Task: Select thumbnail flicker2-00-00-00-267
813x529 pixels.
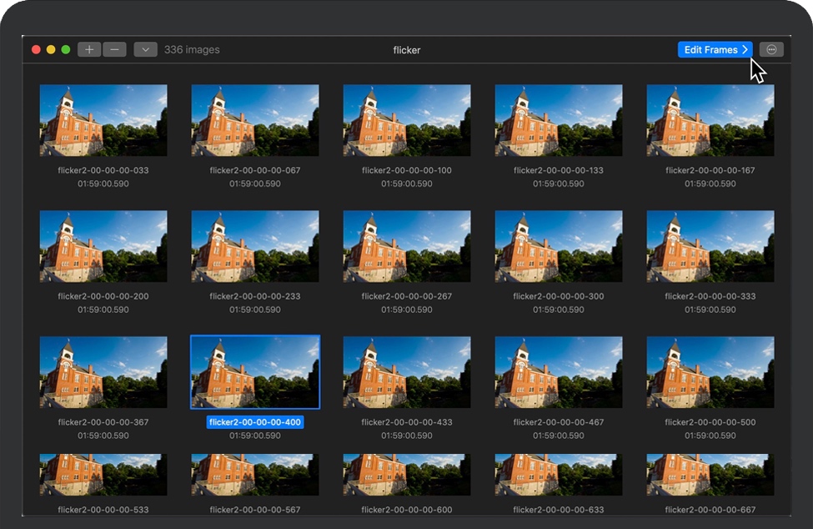Action: click(x=407, y=246)
